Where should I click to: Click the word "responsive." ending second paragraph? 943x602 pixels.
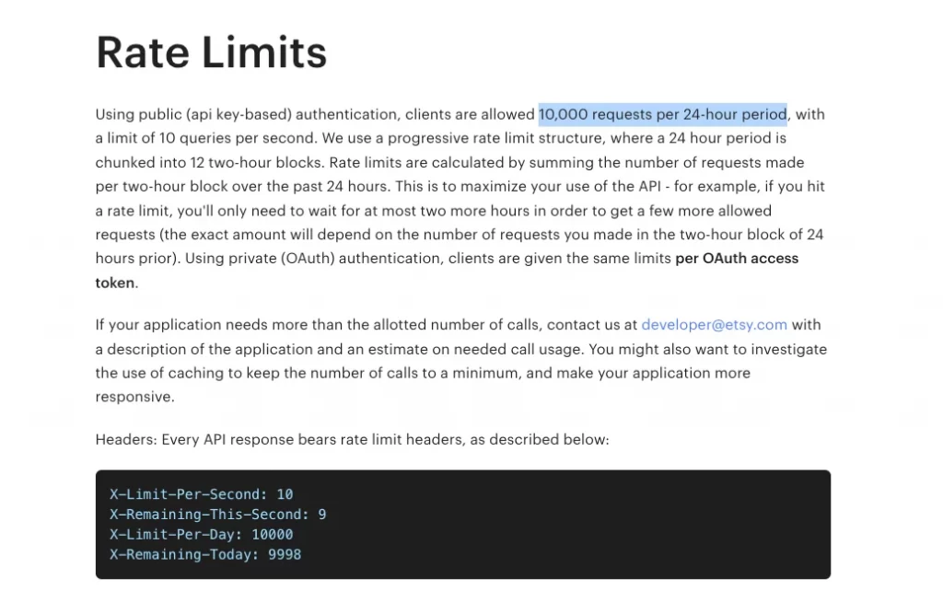[134, 397]
